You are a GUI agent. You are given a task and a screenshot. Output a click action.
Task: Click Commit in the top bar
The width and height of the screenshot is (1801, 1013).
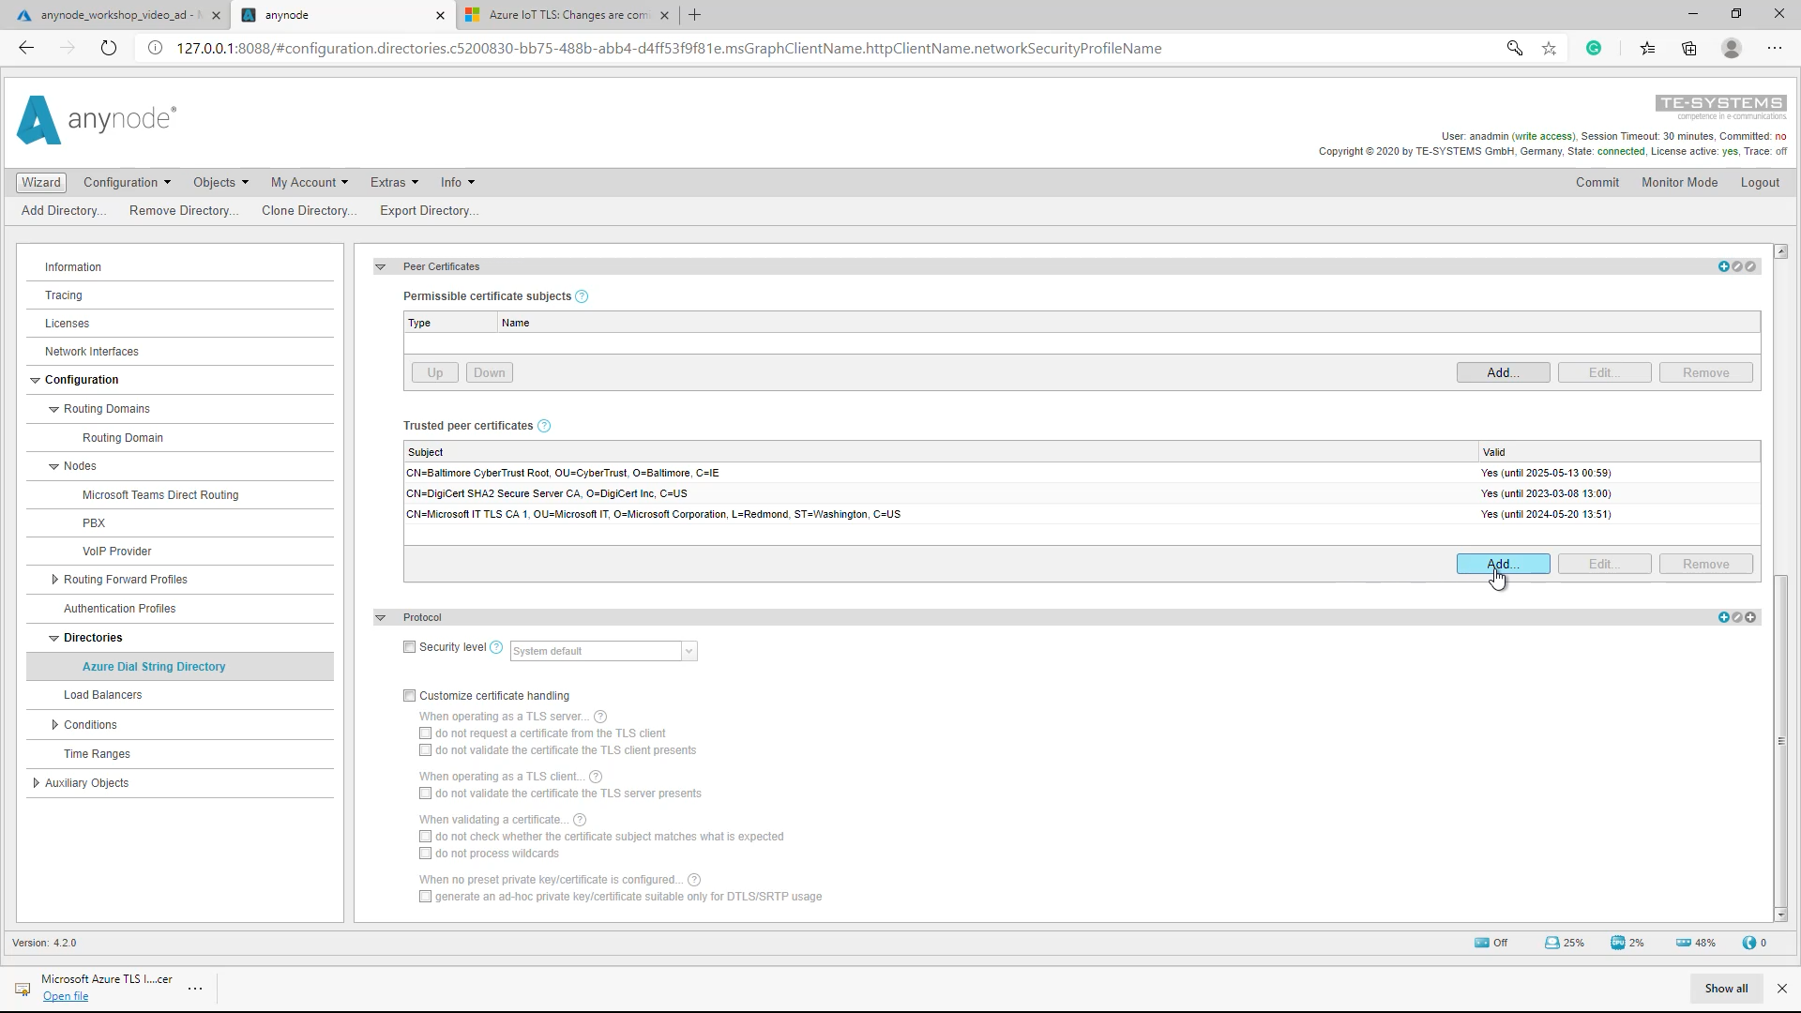point(1597,183)
